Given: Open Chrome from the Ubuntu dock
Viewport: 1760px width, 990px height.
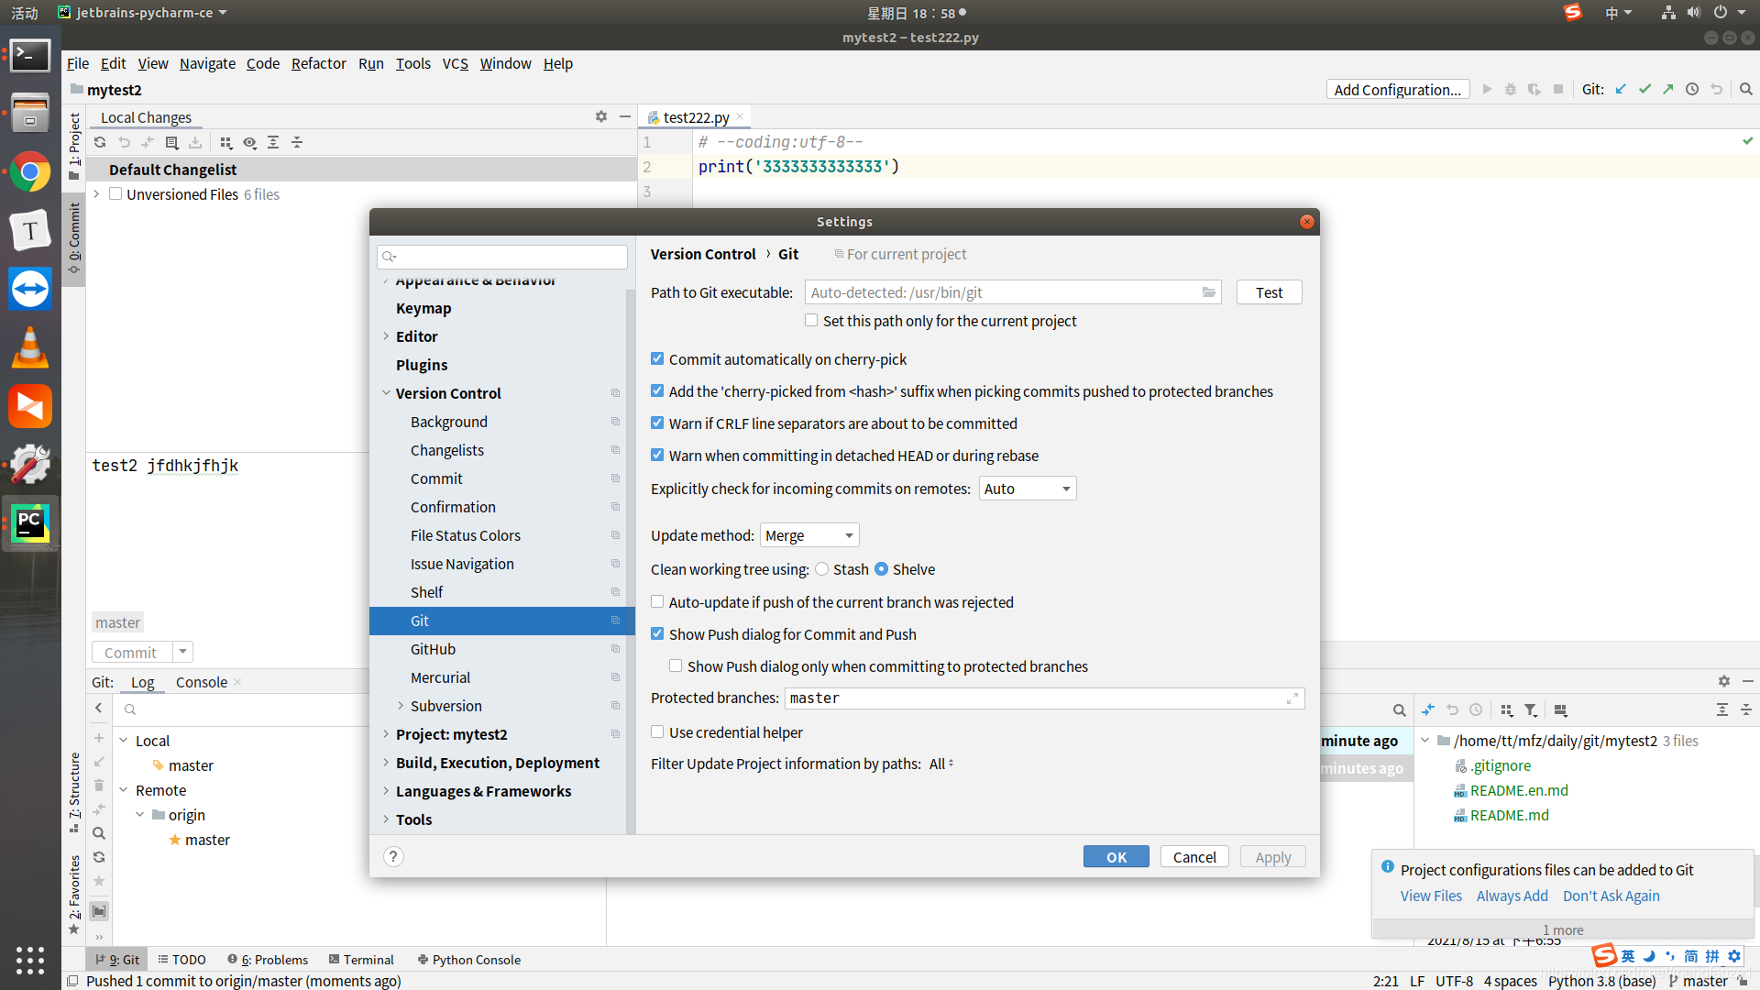Looking at the screenshot, I should [30, 172].
